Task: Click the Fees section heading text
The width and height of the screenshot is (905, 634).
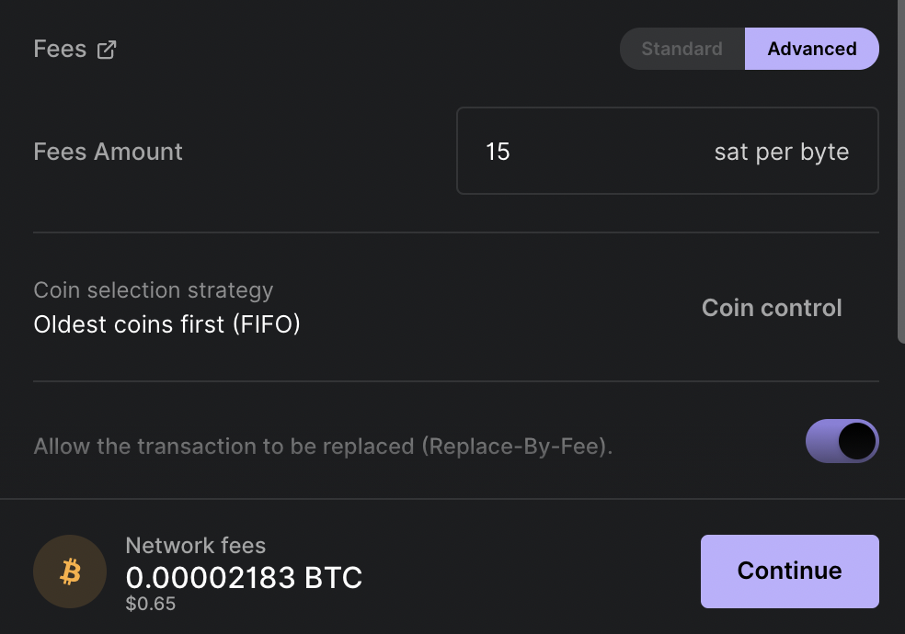Action: click(x=60, y=49)
